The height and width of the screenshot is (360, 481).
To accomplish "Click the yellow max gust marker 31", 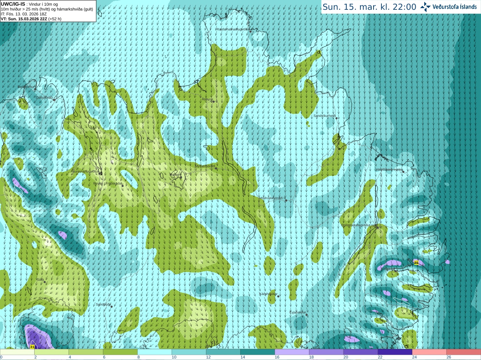I will [32, 347].
